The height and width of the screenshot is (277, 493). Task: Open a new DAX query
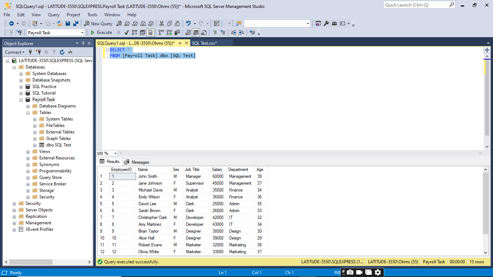click(151, 23)
